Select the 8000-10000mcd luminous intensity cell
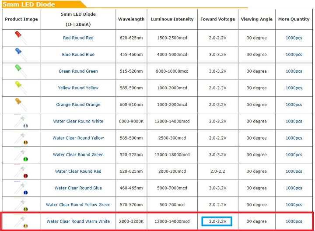The height and width of the screenshot is (231, 315). [x=172, y=71]
